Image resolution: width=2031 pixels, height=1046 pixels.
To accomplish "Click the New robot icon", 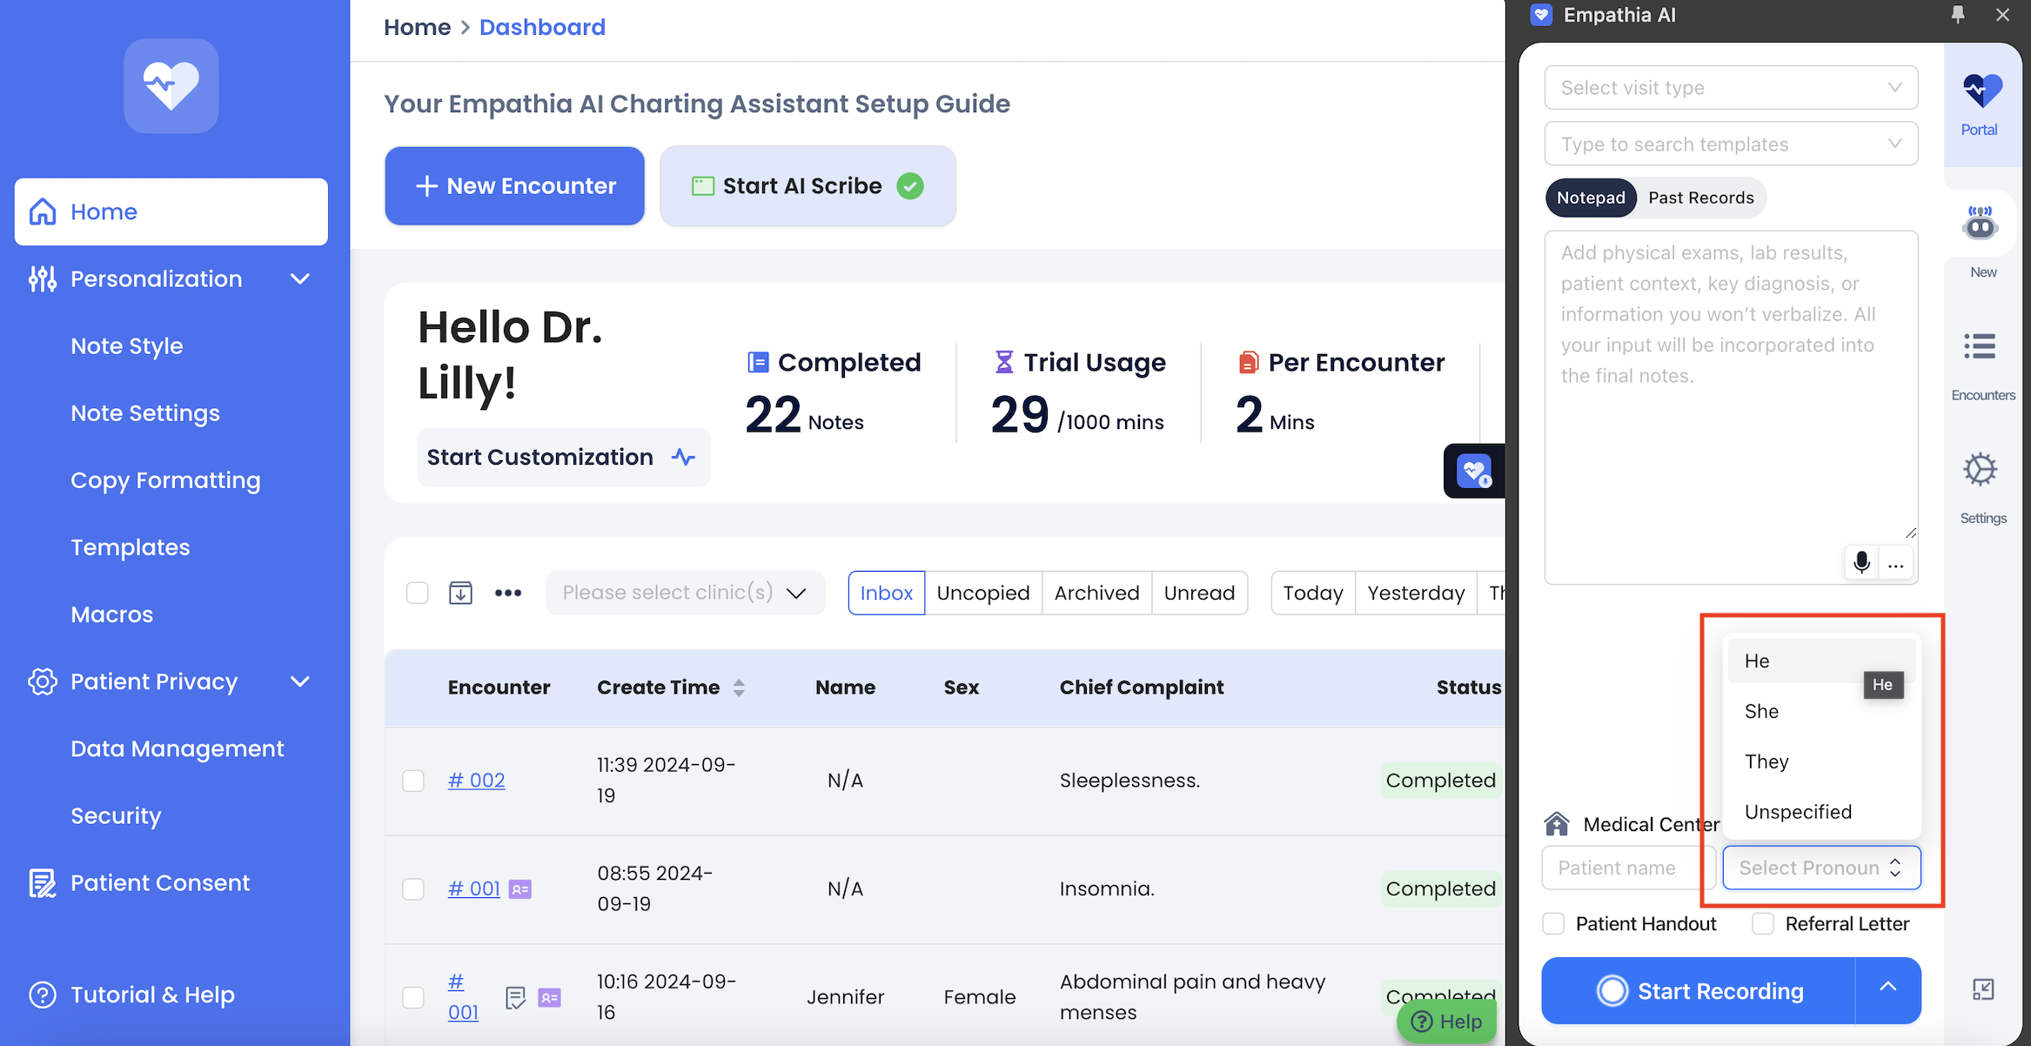I will point(1980,224).
